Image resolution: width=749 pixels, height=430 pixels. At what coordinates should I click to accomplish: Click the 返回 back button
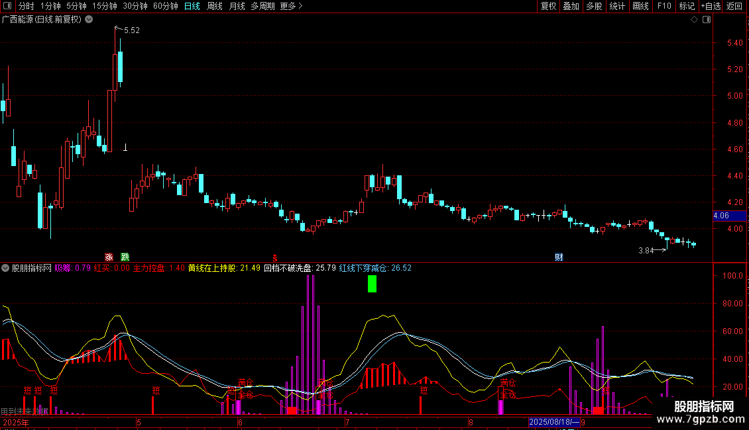[734, 7]
